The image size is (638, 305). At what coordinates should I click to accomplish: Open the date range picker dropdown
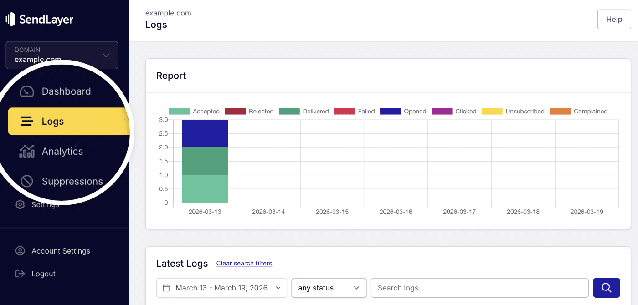pyautogui.click(x=221, y=288)
